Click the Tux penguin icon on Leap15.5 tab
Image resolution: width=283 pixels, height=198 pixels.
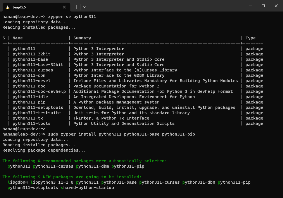tap(7, 7)
